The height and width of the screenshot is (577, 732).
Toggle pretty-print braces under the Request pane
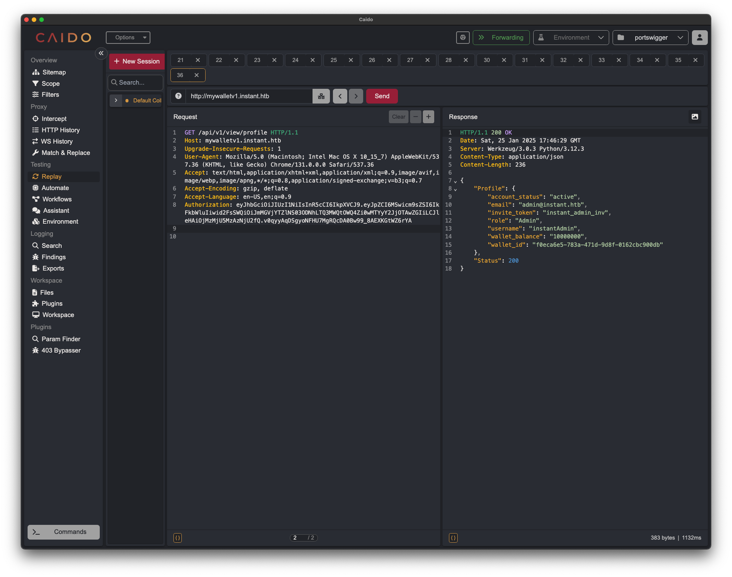177,538
